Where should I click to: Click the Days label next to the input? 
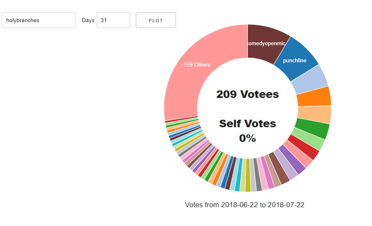pyautogui.click(x=88, y=20)
